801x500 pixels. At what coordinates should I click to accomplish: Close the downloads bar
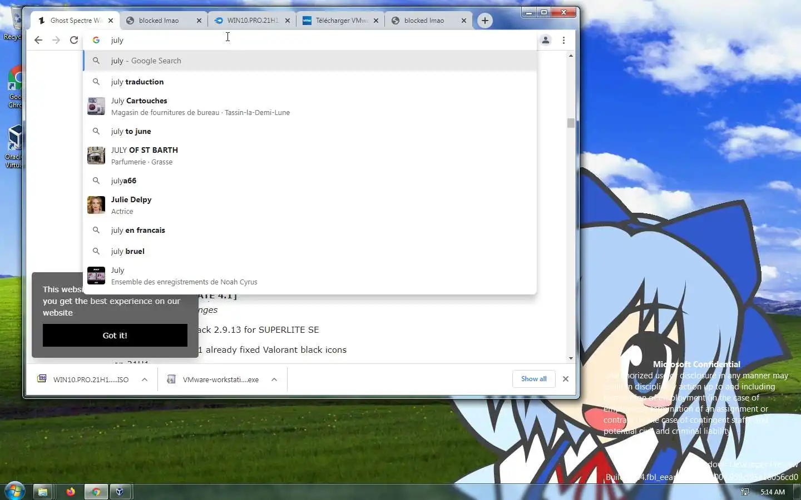tap(566, 379)
